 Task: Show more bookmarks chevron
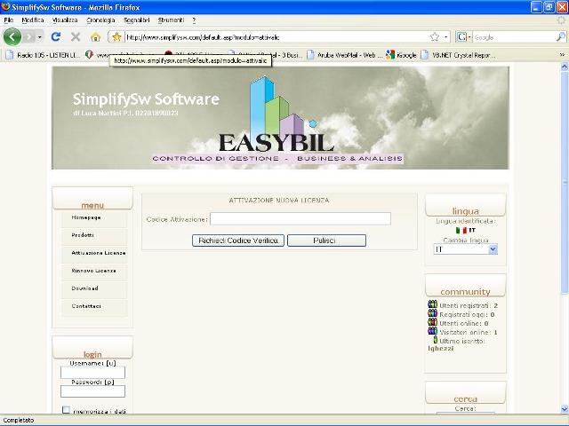pos(562,55)
